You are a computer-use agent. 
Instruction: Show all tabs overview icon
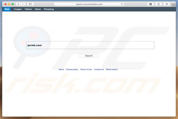coord(167,4)
